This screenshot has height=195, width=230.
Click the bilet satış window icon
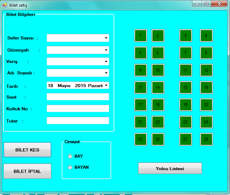pyautogui.click(x=5, y=5)
